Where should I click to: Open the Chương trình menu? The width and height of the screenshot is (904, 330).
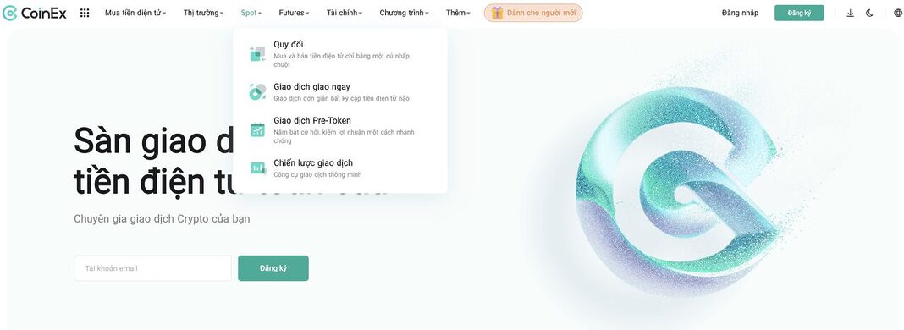[x=404, y=13]
